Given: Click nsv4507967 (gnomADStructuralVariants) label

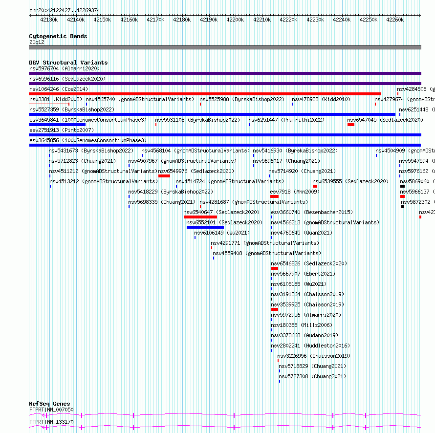Looking at the screenshot, I should pos(182,161).
